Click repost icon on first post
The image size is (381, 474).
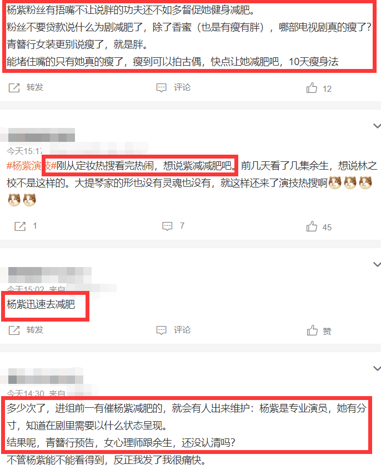[x=14, y=88]
